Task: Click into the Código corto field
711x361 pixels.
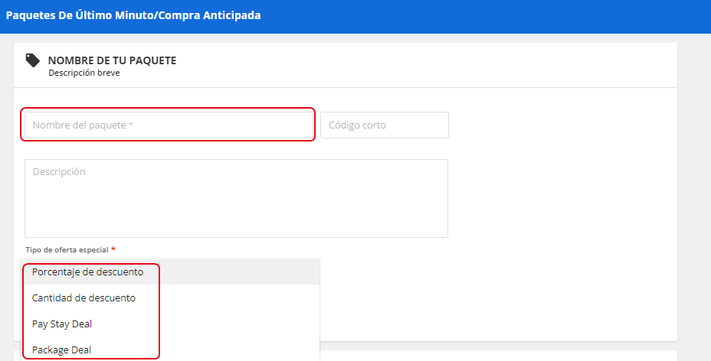Action: pyautogui.click(x=385, y=125)
